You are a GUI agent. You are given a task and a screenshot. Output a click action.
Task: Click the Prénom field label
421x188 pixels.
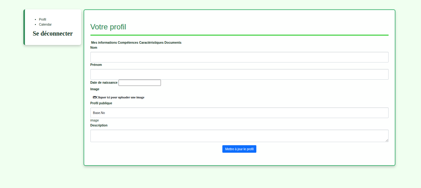pyautogui.click(x=96, y=65)
